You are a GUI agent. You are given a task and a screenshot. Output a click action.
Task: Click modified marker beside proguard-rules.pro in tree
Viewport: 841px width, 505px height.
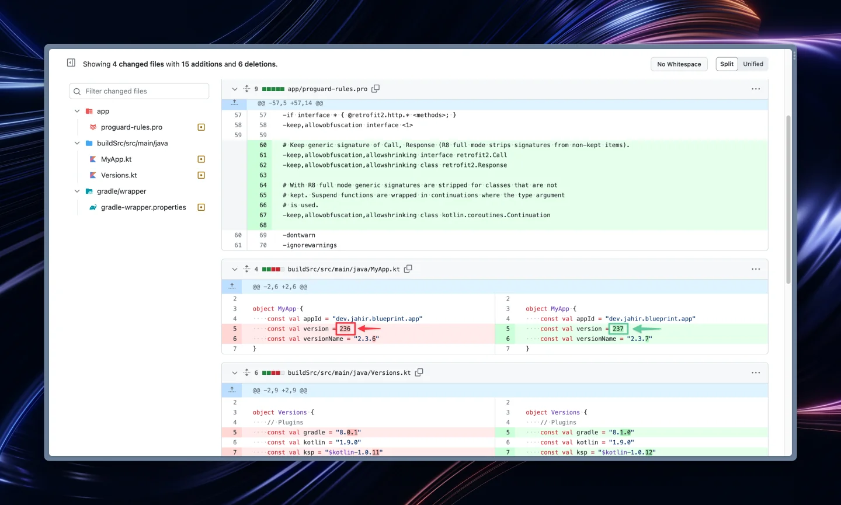pyautogui.click(x=201, y=127)
